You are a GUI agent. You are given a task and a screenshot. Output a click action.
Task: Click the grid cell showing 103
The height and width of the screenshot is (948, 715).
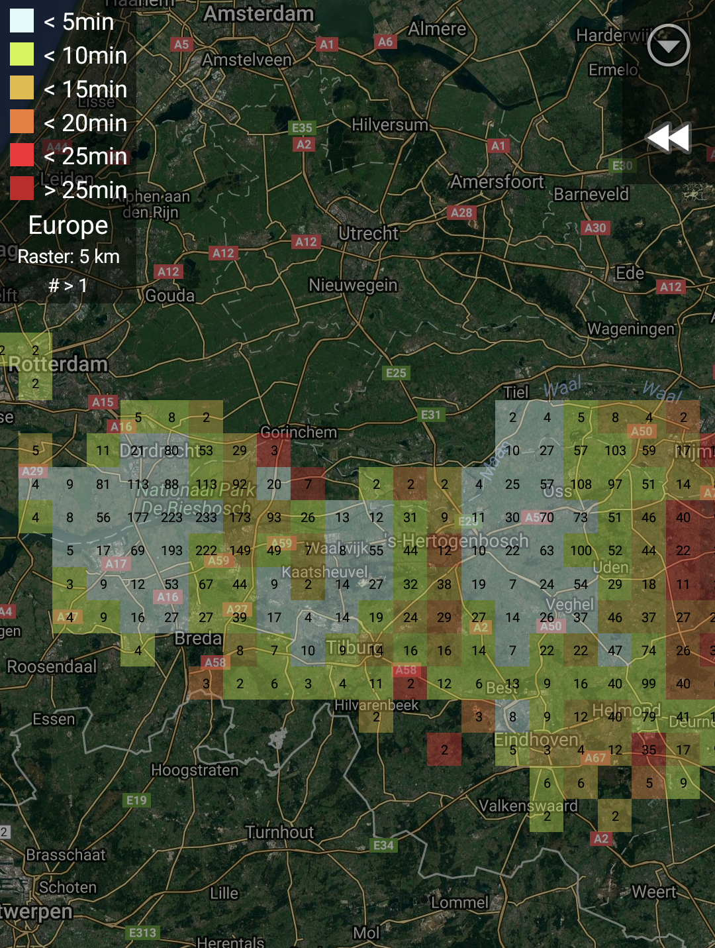[x=615, y=450]
